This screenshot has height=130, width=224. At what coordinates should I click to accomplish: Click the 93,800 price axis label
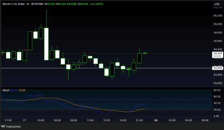[x=218, y=75]
